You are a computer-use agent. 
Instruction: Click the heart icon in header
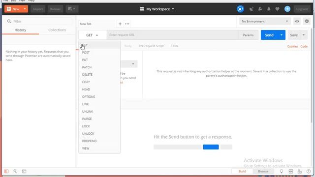pos(278,9)
